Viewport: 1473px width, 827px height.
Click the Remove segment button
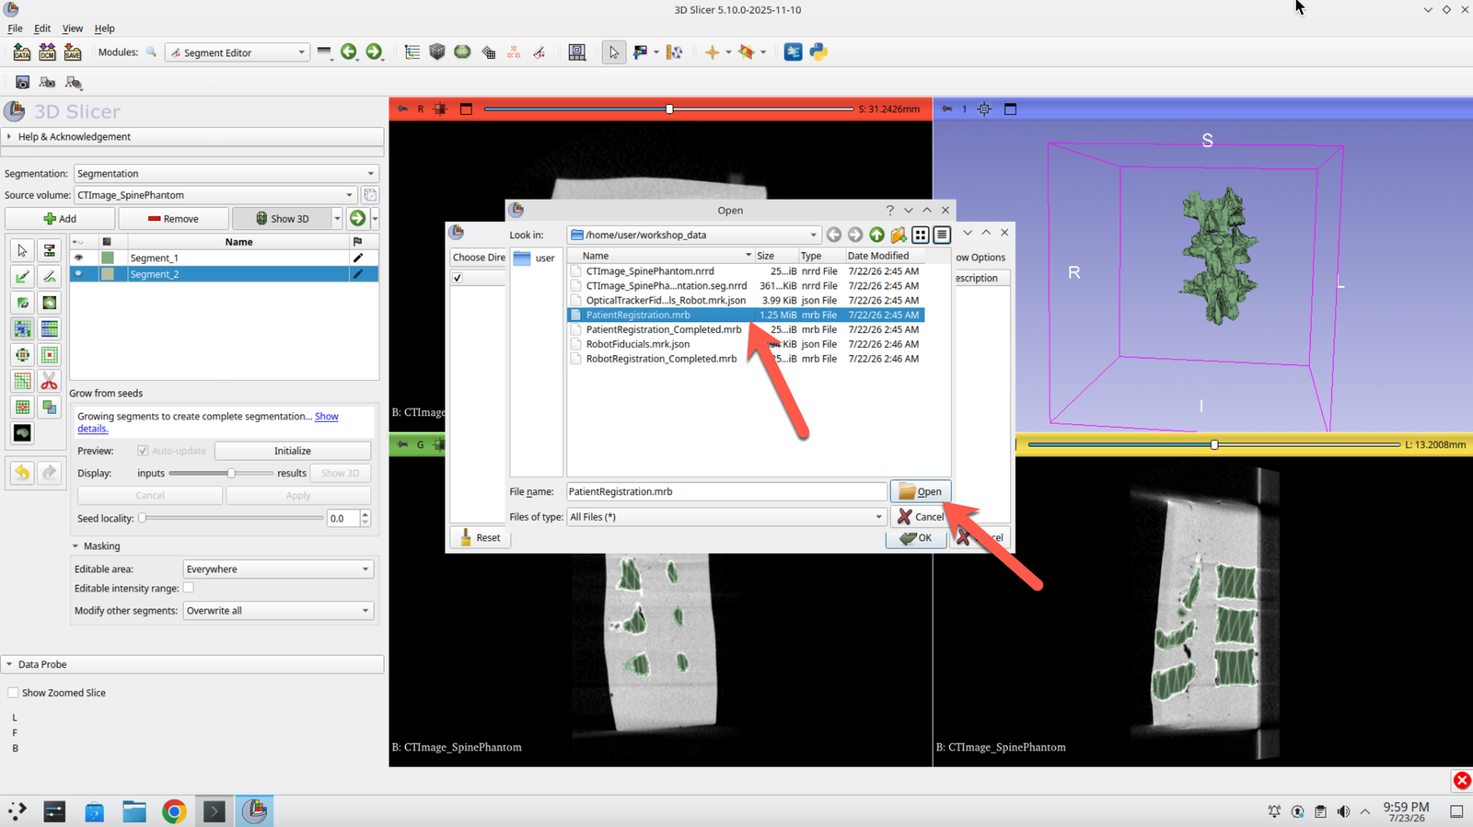click(173, 219)
